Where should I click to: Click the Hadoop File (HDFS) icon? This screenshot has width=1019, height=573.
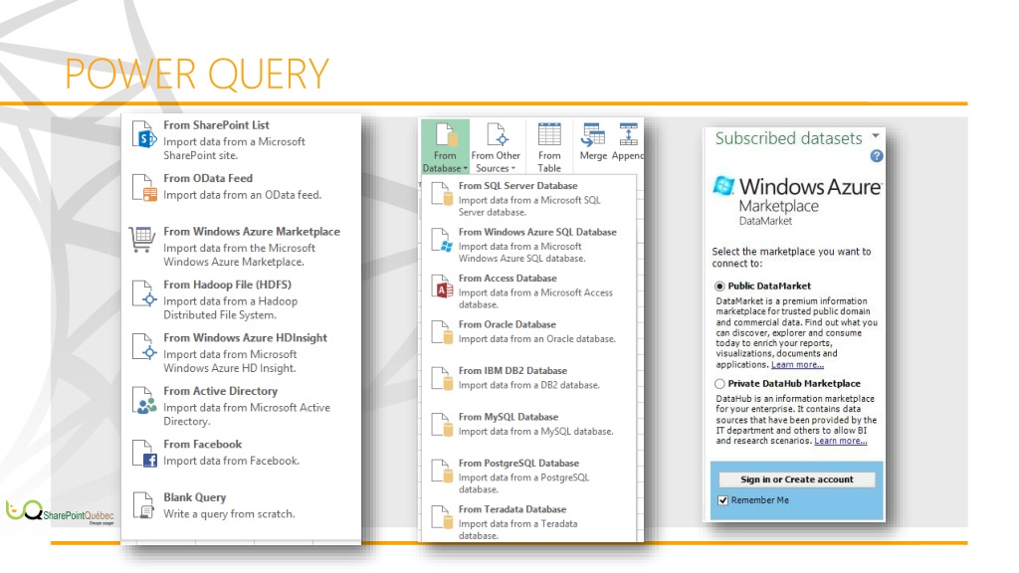144,293
